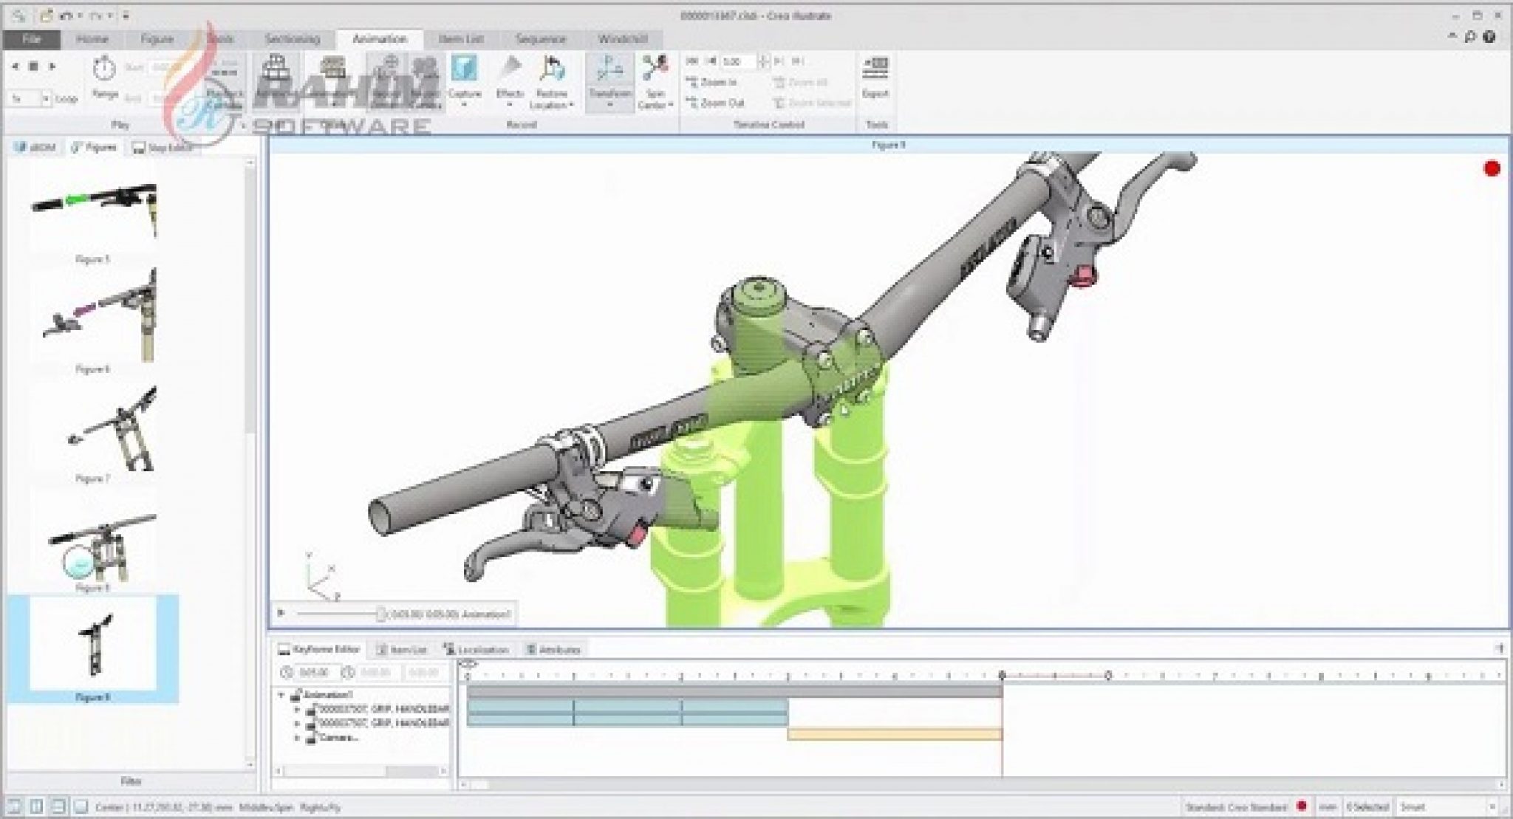Switch to the Sectioning ribbon tab
This screenshot has width=1513, height=819.
293,39
